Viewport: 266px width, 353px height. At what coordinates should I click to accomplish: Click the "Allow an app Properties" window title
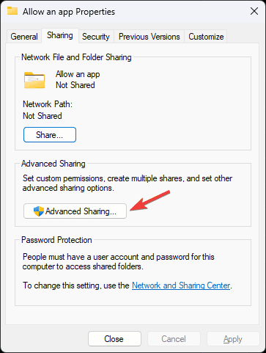tap(69, 12)
